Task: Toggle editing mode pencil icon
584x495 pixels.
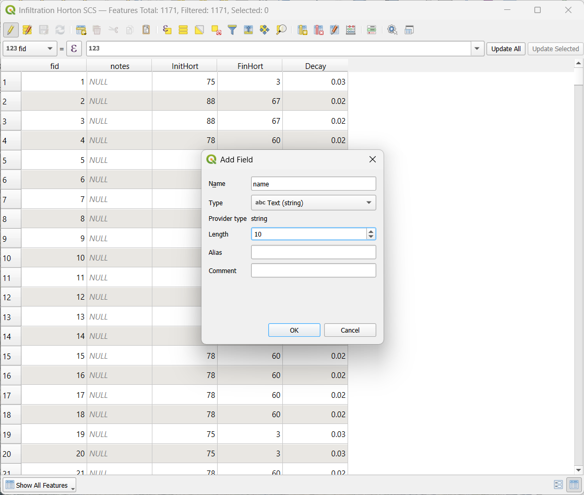Action: (10, 30)
